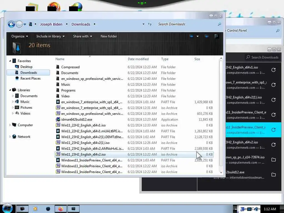Click the Win11_22H2 mUALt6PE PART file icon

click(58, 131)
